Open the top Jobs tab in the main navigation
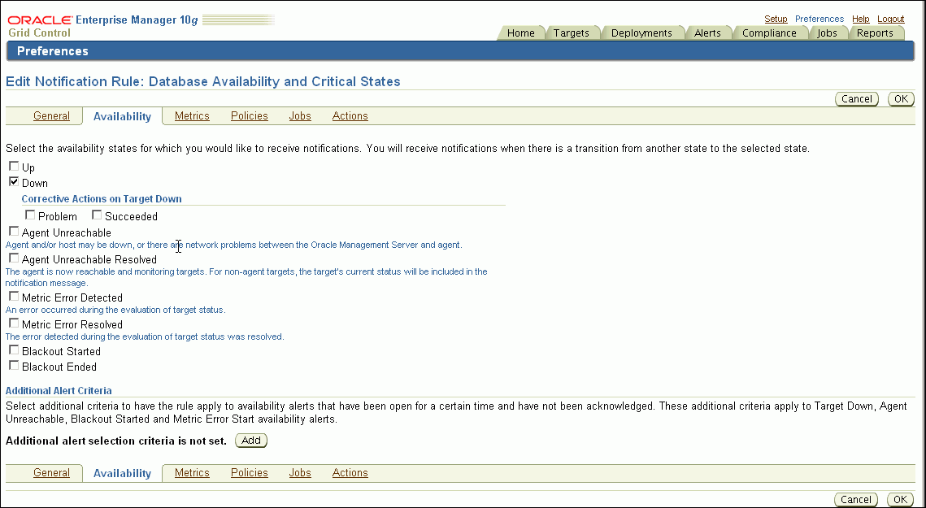Viewport: 926px width, 508px height. tap(827, 33)
